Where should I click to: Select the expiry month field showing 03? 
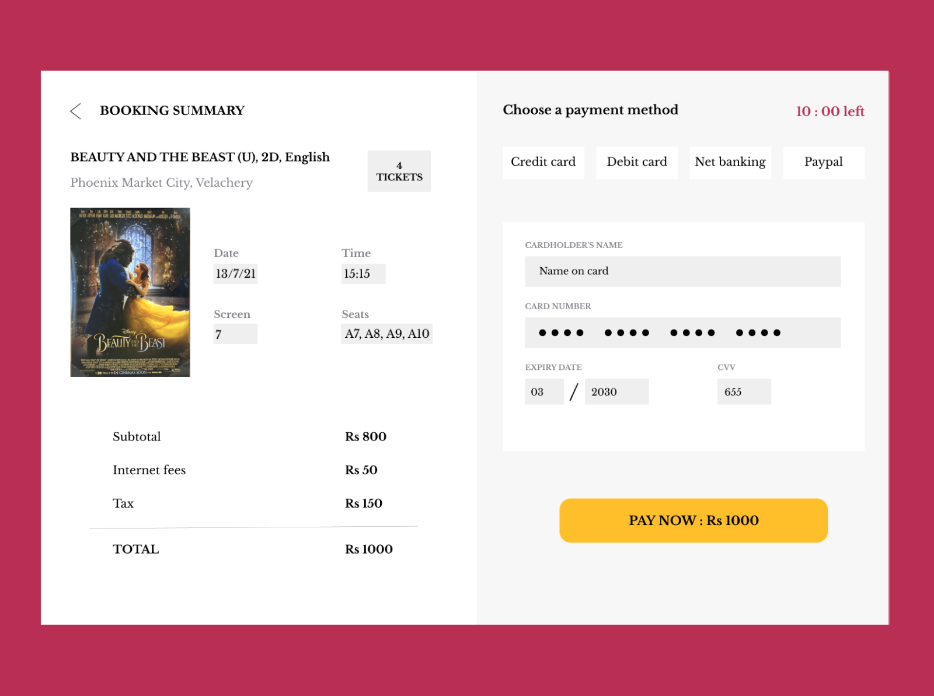[544, 391]
